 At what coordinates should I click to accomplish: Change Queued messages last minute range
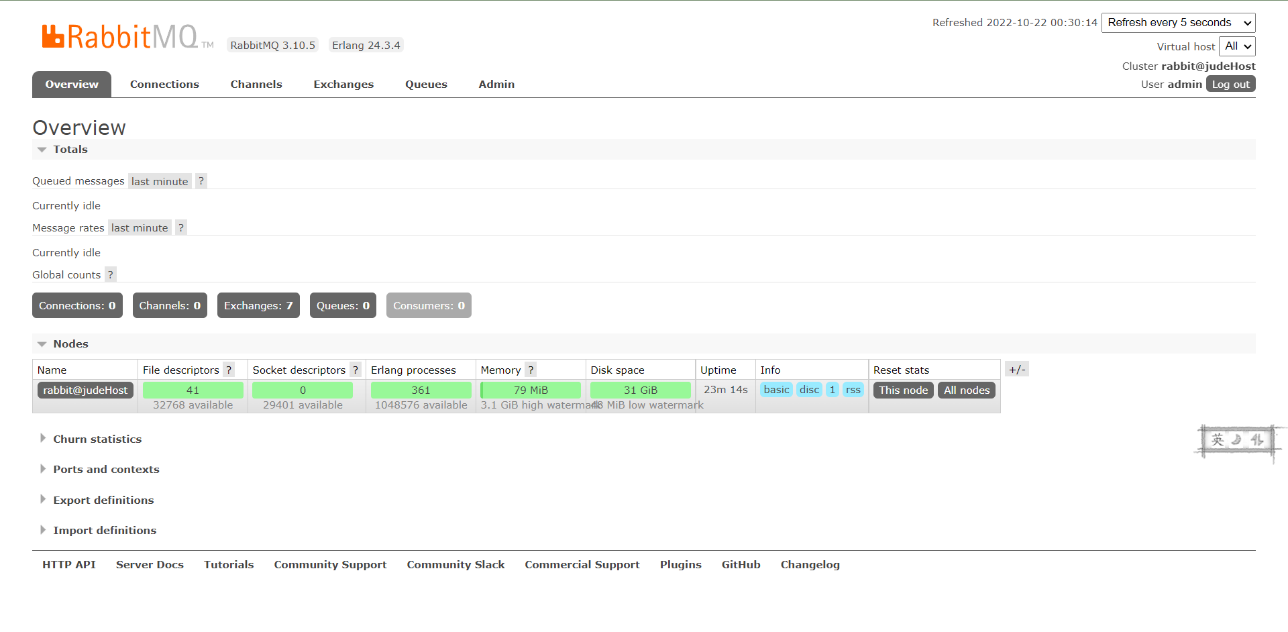(160, 181)
